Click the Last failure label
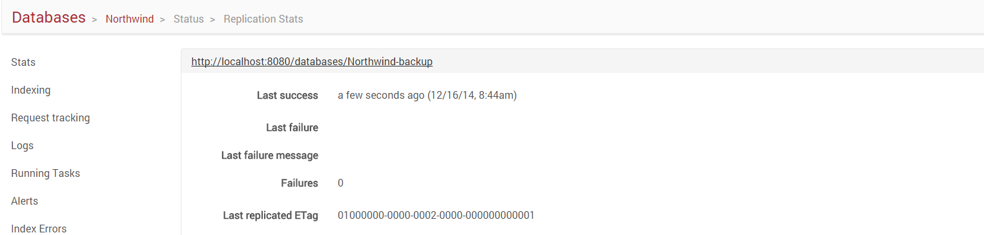 click(292, 128)
